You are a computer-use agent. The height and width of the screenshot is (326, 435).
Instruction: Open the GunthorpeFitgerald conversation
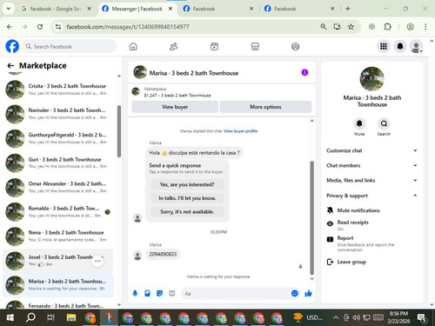(58, 138)
